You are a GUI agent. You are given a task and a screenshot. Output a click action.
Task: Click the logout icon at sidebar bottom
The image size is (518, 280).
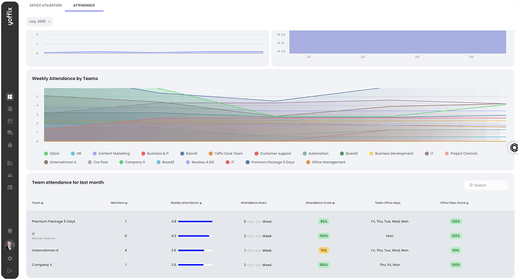[10, 270]
